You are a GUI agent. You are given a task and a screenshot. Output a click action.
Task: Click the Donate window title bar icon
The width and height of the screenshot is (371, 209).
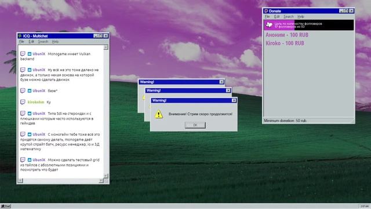point(266,11)
